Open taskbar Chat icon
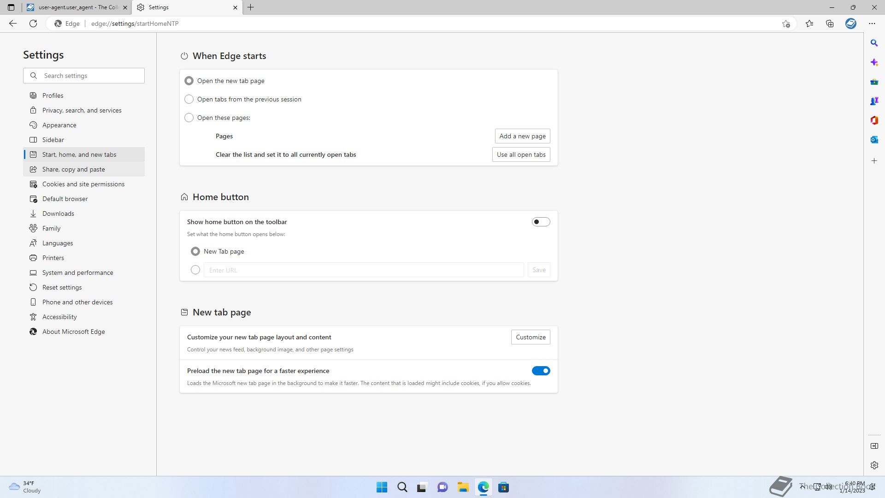 click(442, 487)
